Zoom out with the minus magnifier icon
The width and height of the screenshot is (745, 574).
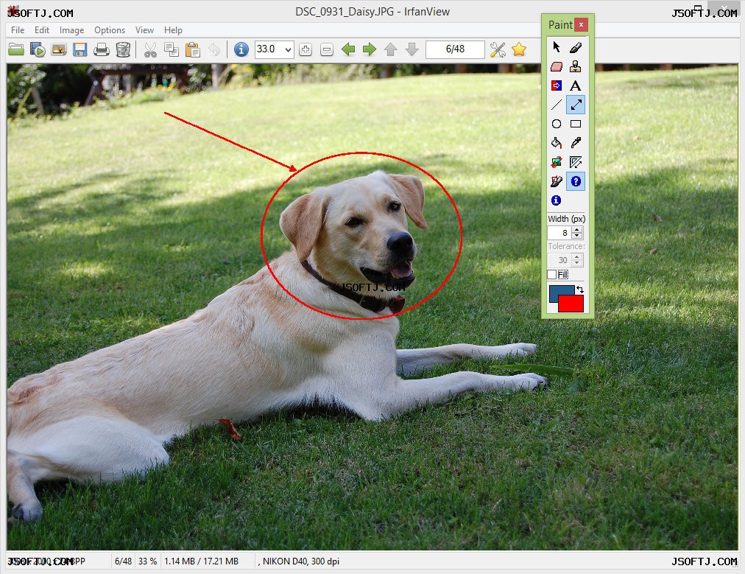(x=327, y=49)
